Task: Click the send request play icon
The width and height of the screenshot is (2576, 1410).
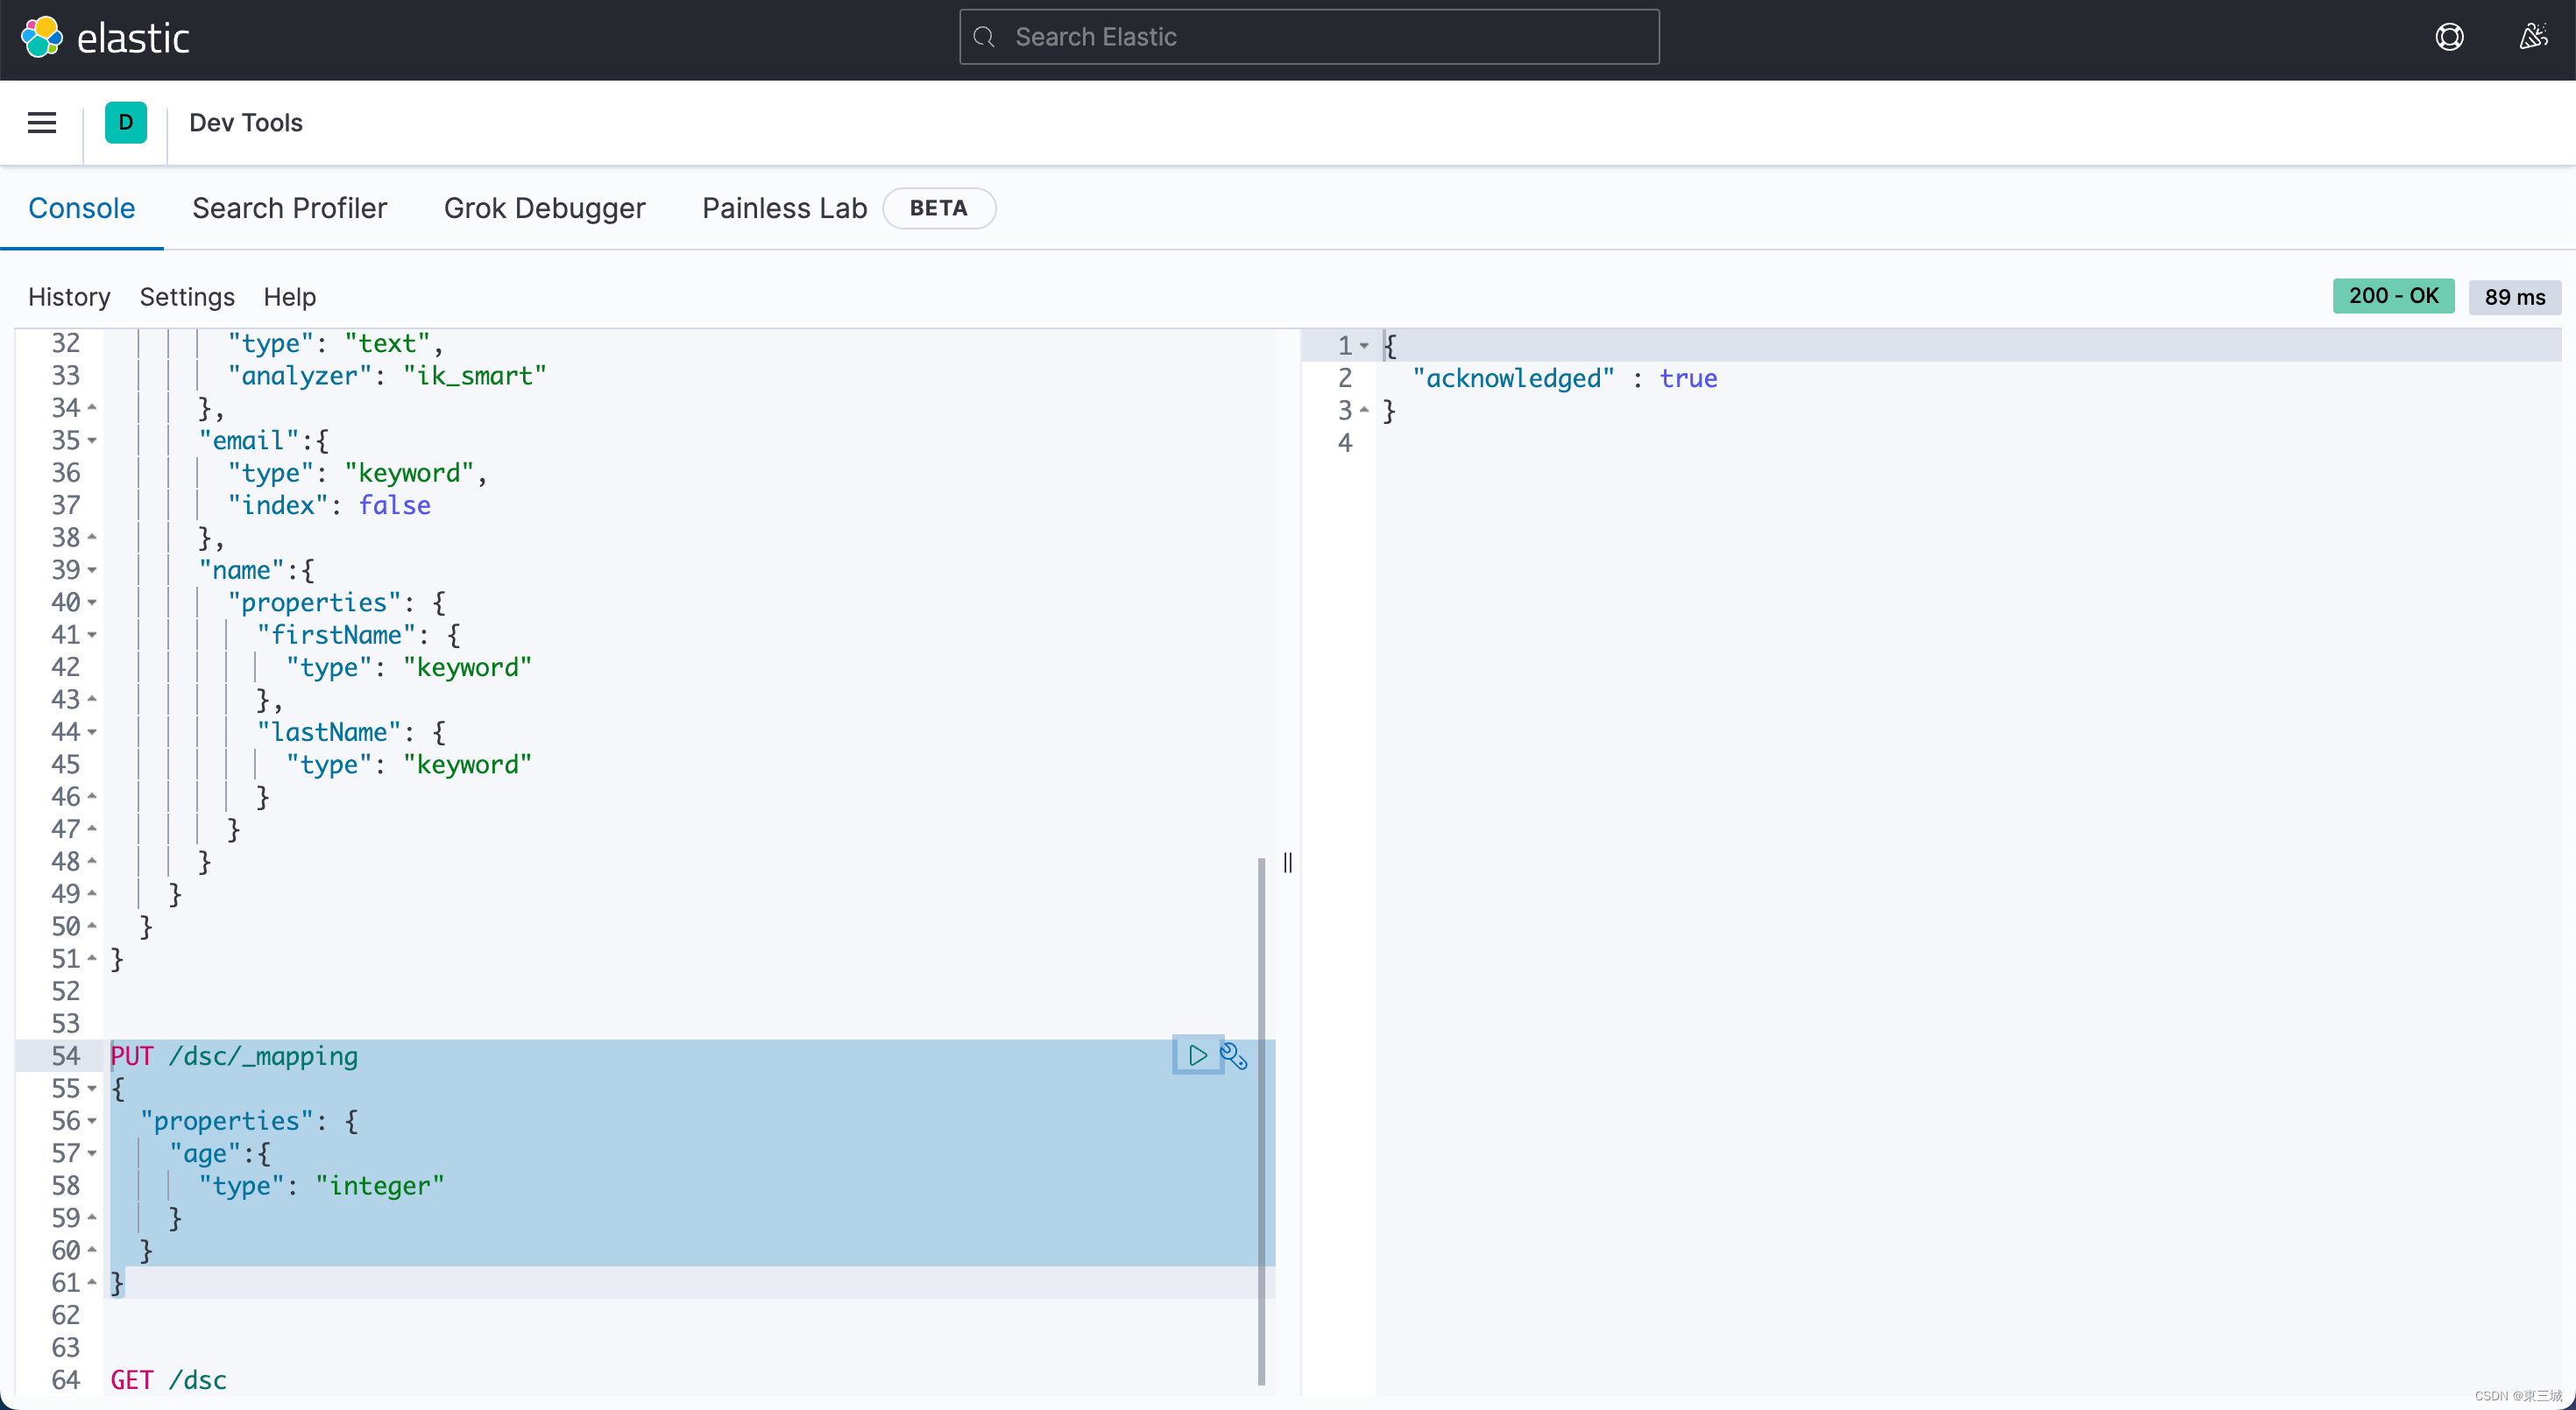Action: [x=1197, y=1055]
